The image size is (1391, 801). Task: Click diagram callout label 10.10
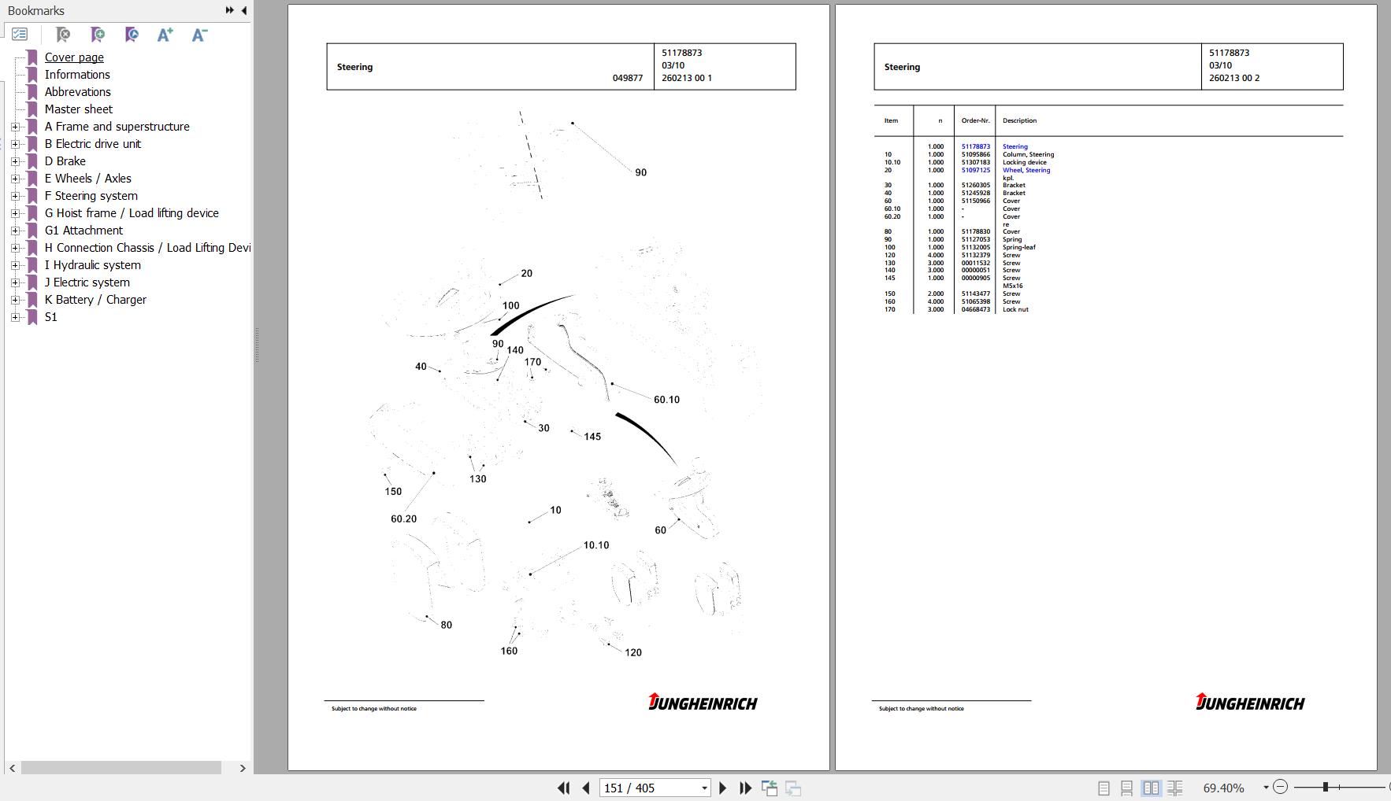(595, 545)
